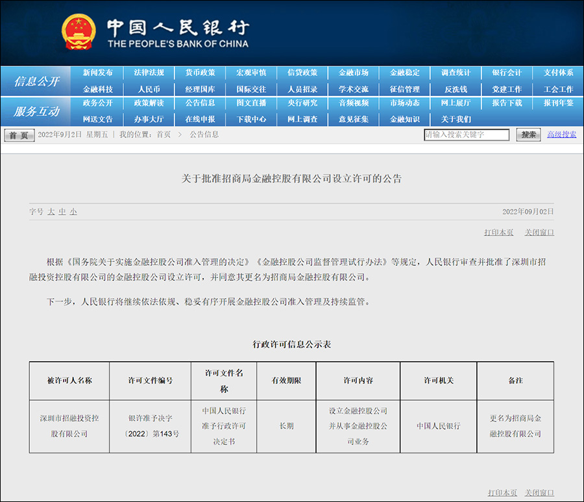Select 意见征集 navigation item

tap(354, 119)
